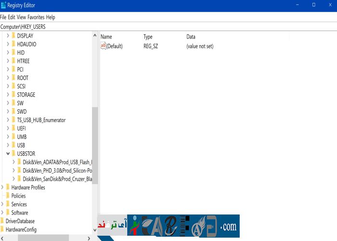337x241 pixels.
Task: Expand the Disk&Ven_ADATA key
Action: (x=13, y=162)
